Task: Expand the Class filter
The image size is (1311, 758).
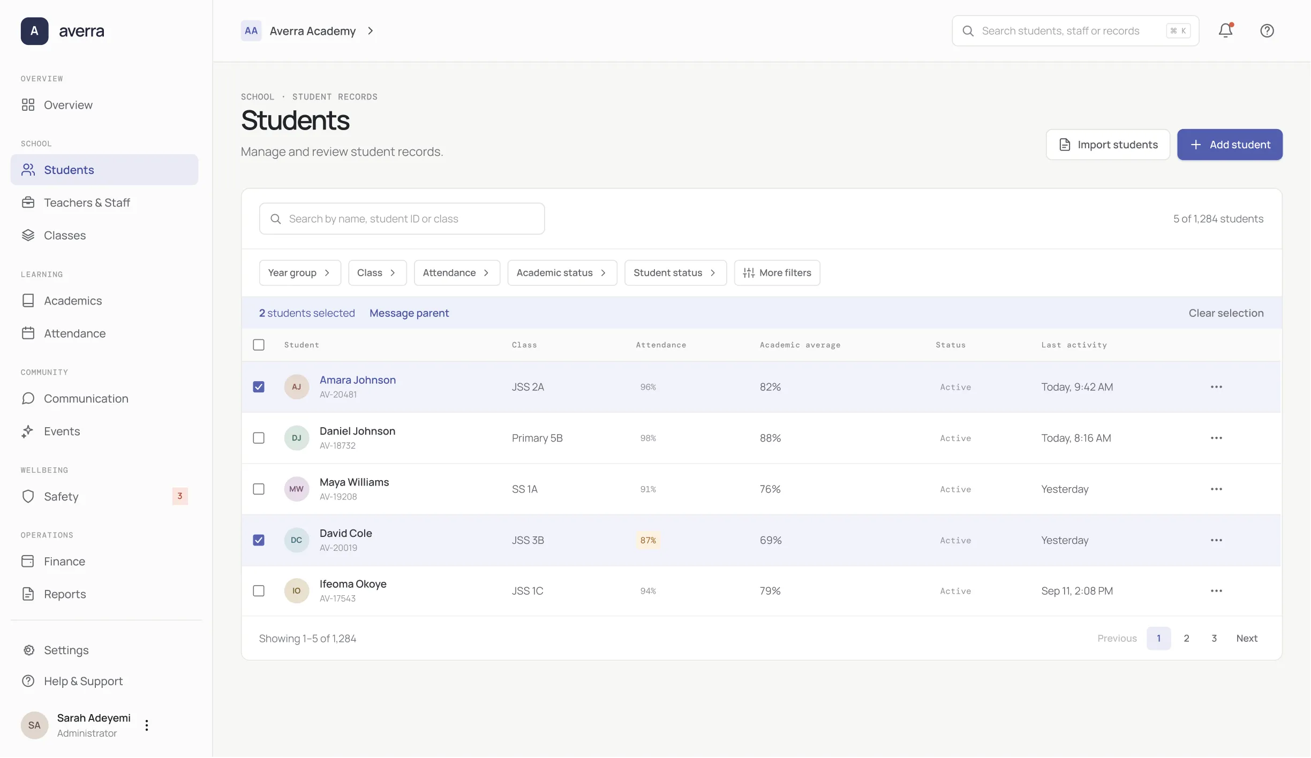Action: (377, 272)
